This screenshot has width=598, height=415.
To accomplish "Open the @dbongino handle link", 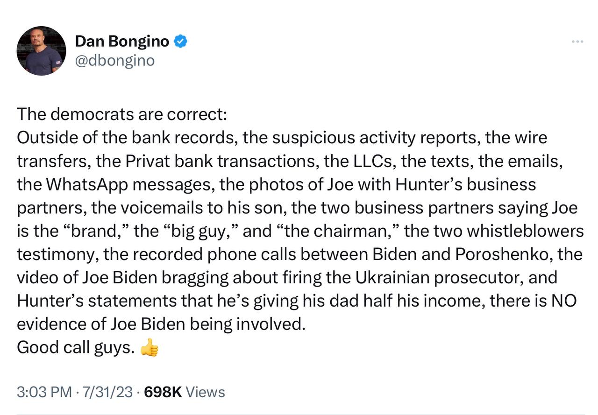I will 114,61.
